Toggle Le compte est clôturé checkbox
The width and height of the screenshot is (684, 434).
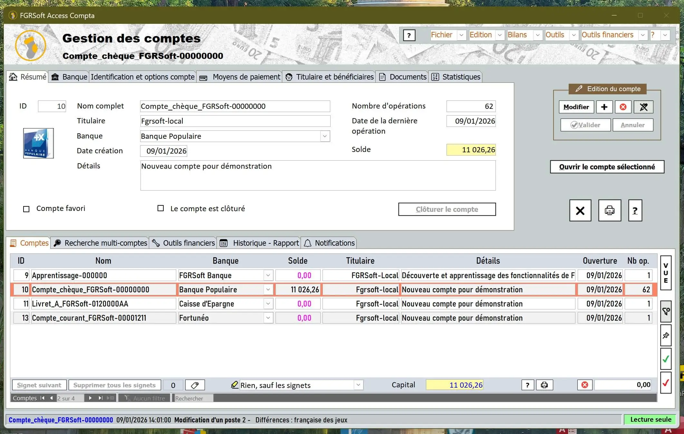[x=160, y=208]
